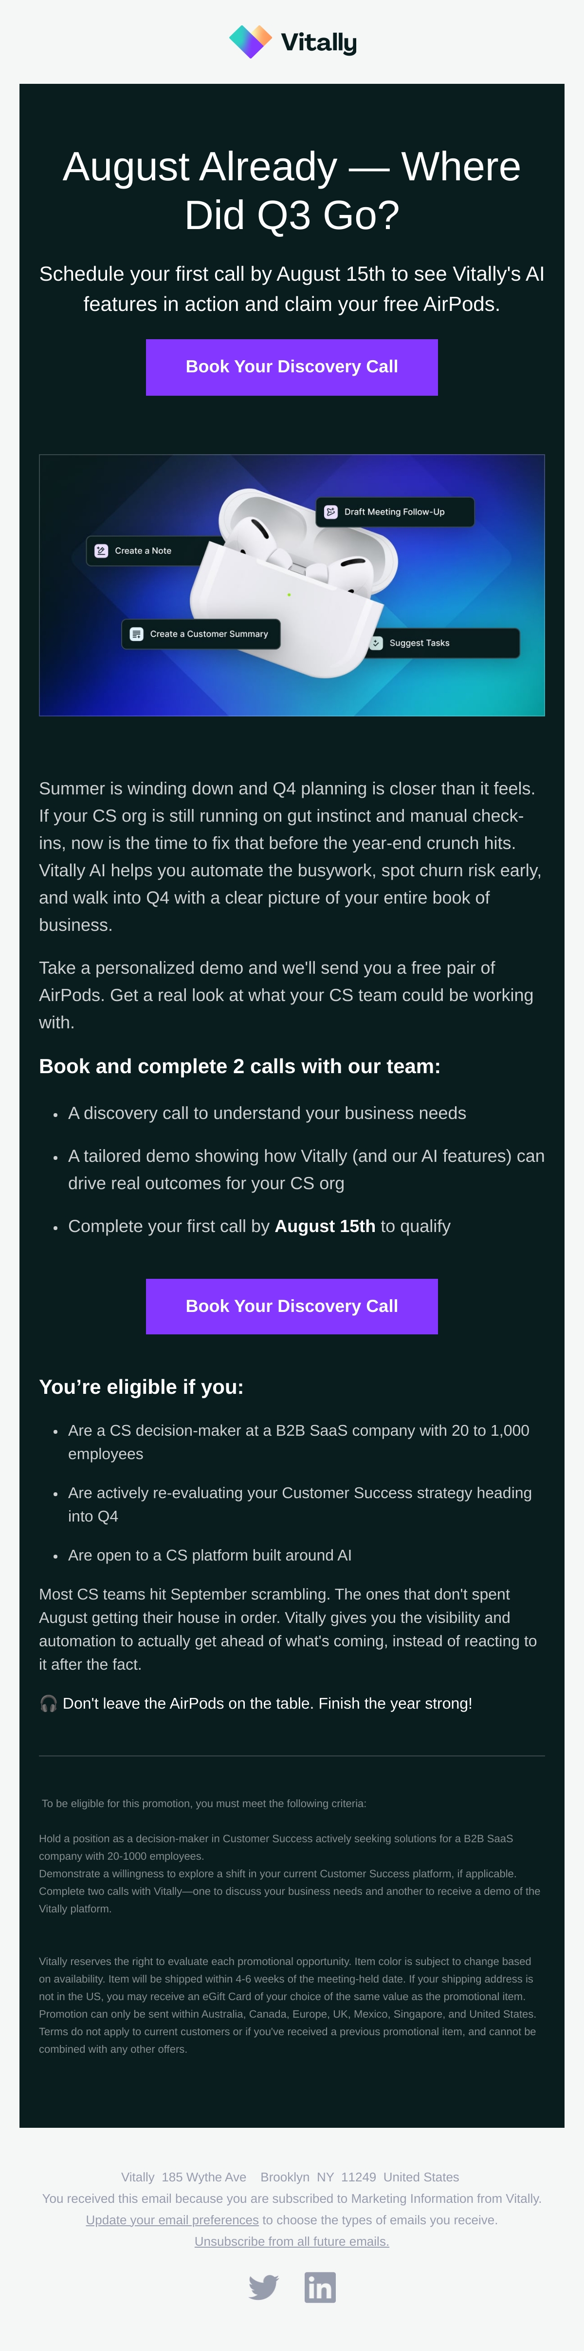Click the August Already headline text
The height and width of the screenshot is (2351, 584).
(292, 191)
